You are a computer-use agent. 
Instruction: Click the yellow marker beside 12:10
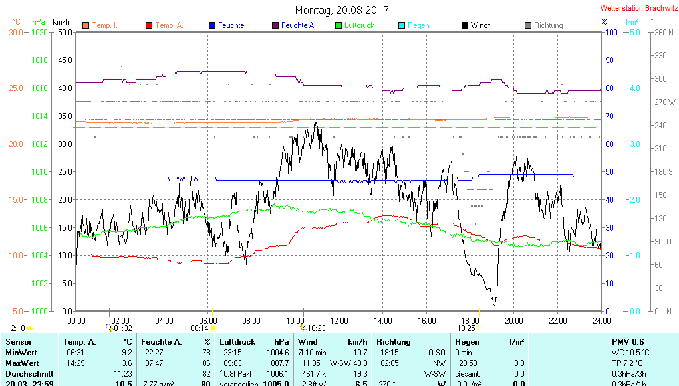point(29,328)
